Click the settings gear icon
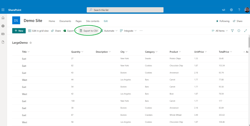The image size is (250, 126). [x=231, y=10]
